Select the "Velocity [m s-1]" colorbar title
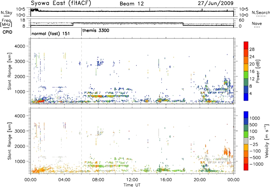This screenshot has width=270, height=187. point(267,141)
